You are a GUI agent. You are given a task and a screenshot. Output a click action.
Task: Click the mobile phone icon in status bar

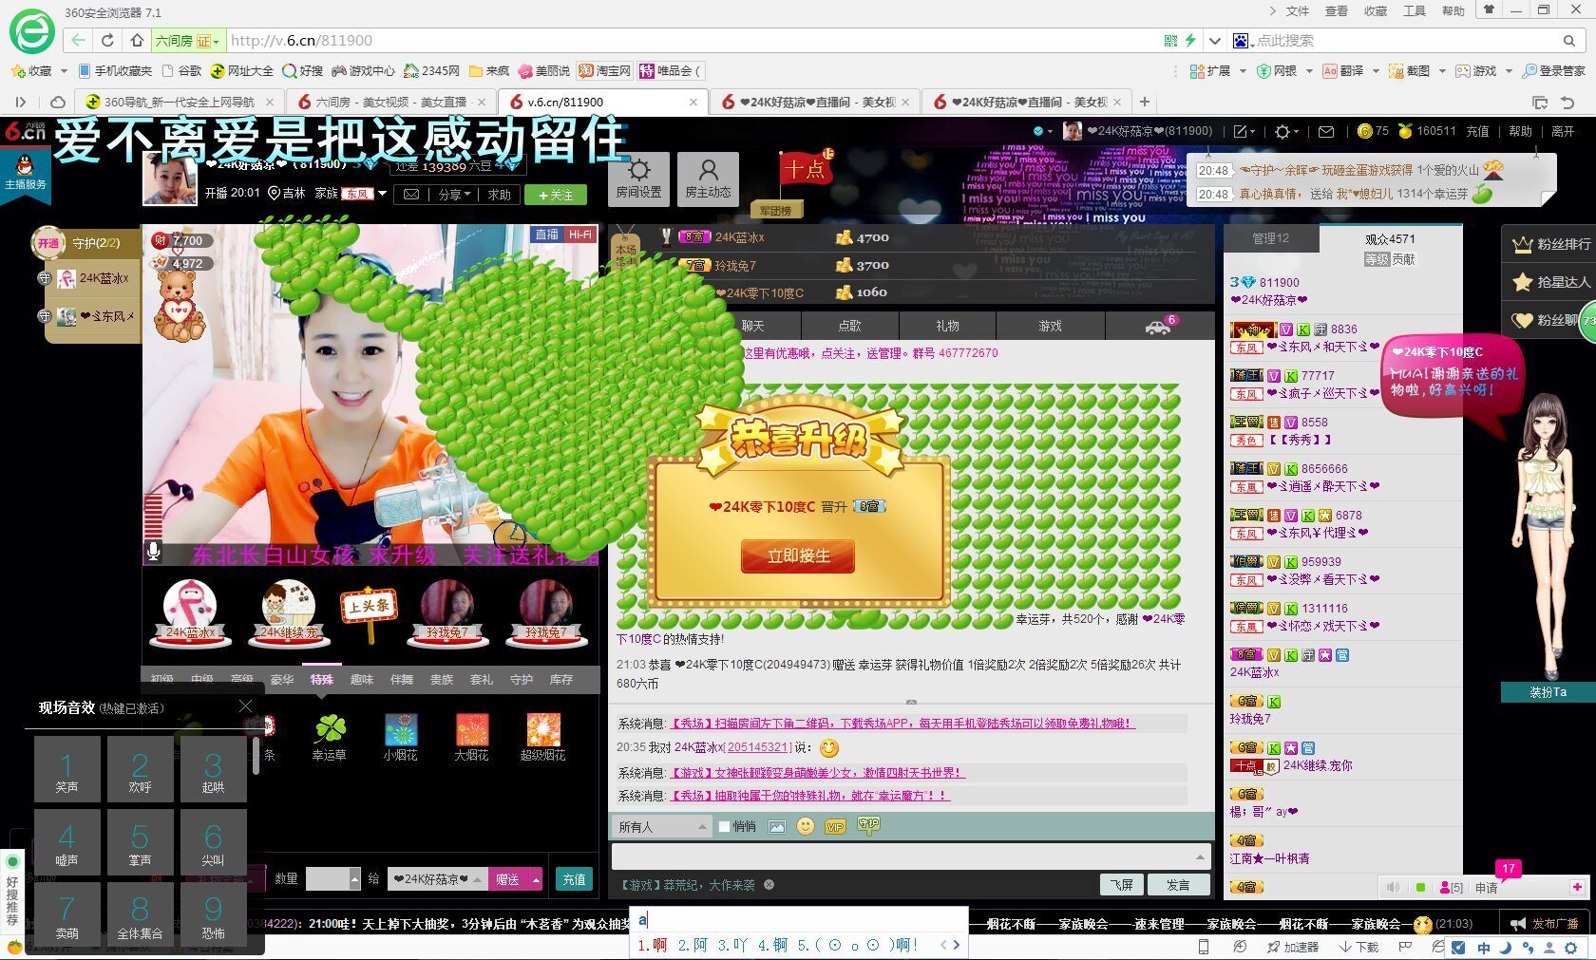1204,947
